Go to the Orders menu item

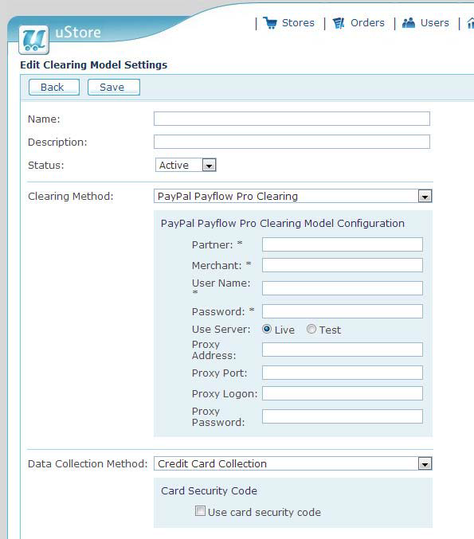[367, 23]
